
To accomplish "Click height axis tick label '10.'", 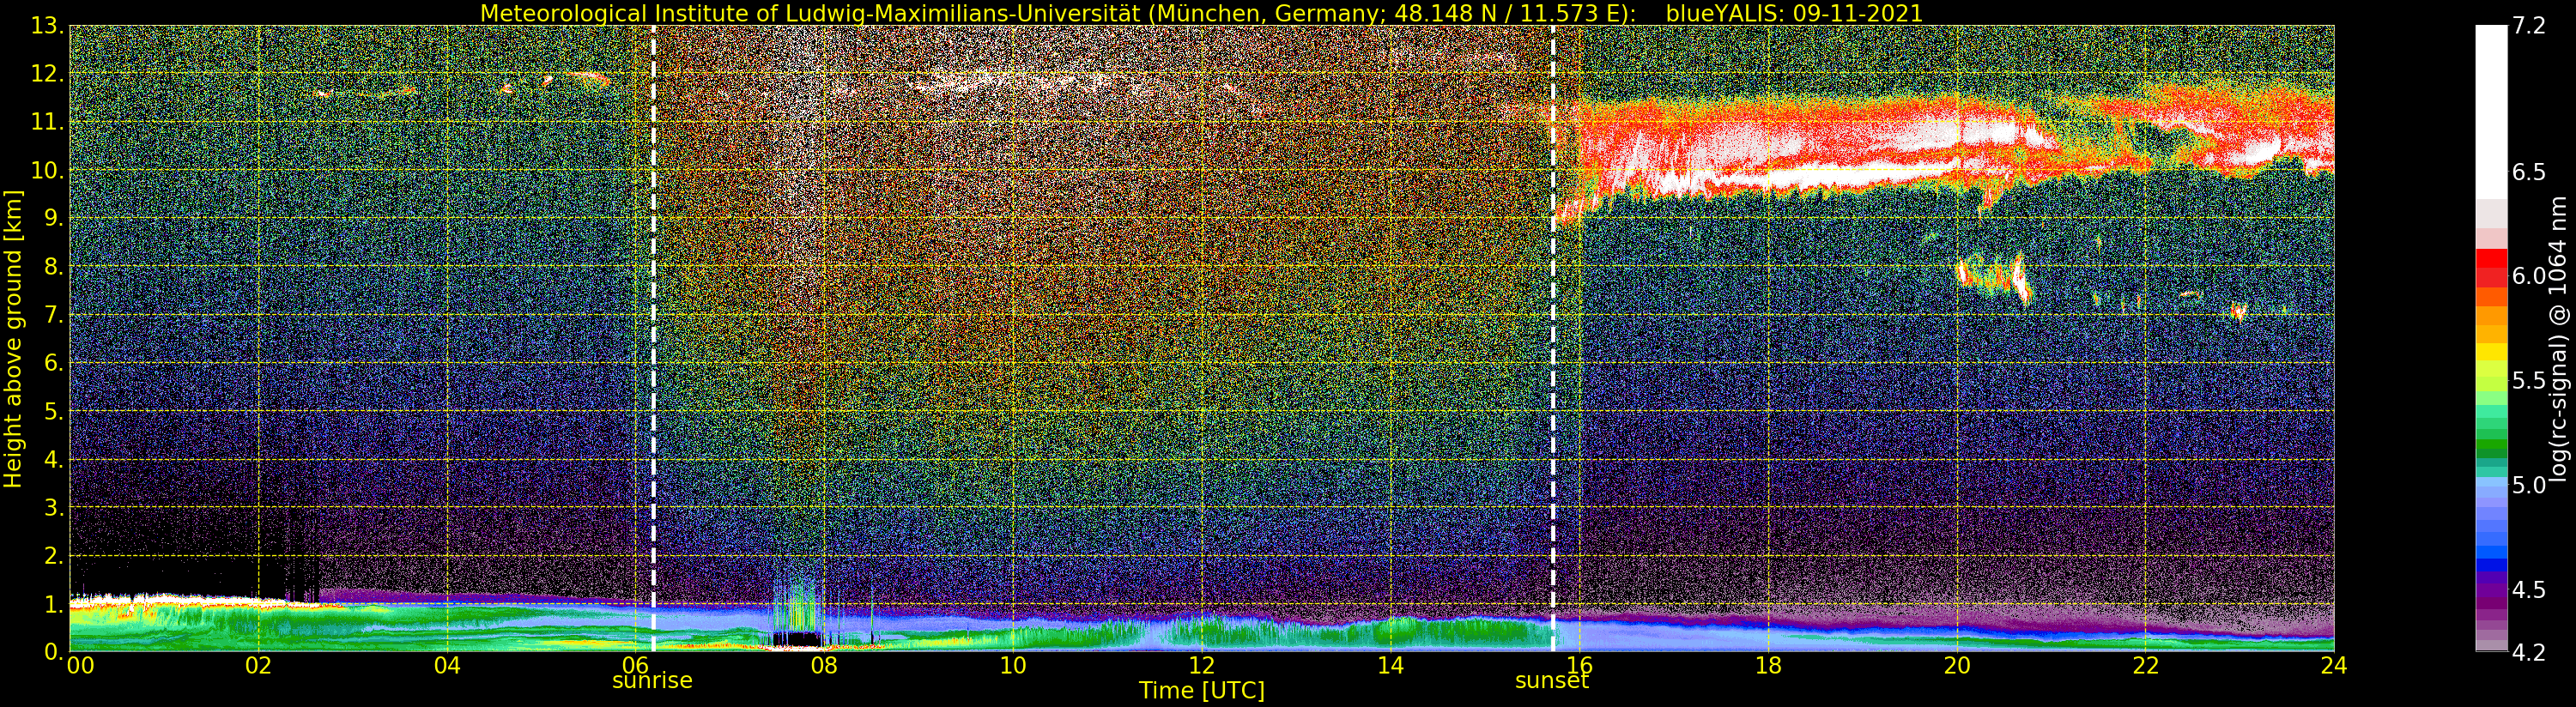I will [47, 170].
